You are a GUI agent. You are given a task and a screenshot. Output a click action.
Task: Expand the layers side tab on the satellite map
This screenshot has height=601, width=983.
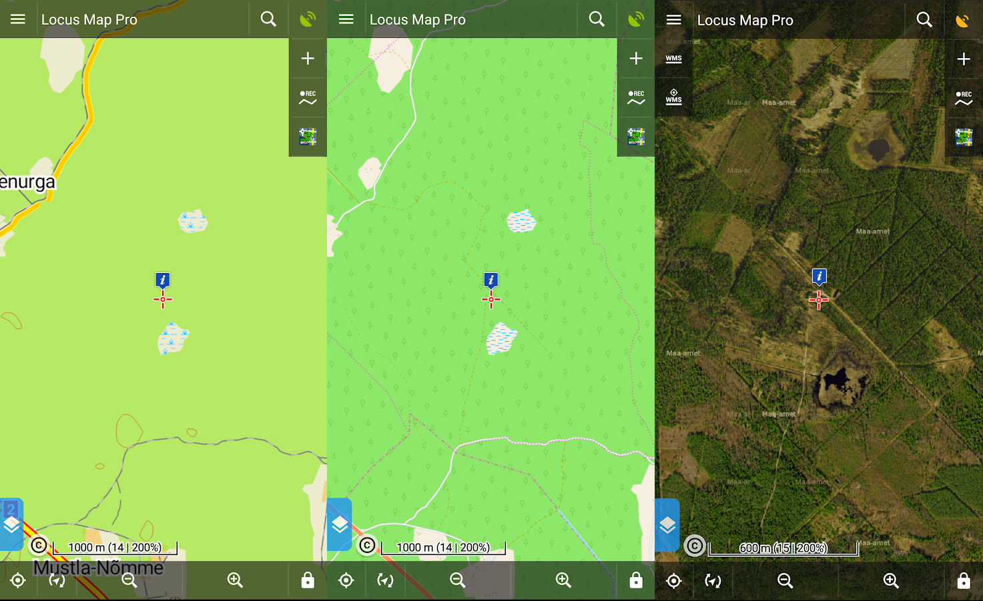(x=667, y=525)
